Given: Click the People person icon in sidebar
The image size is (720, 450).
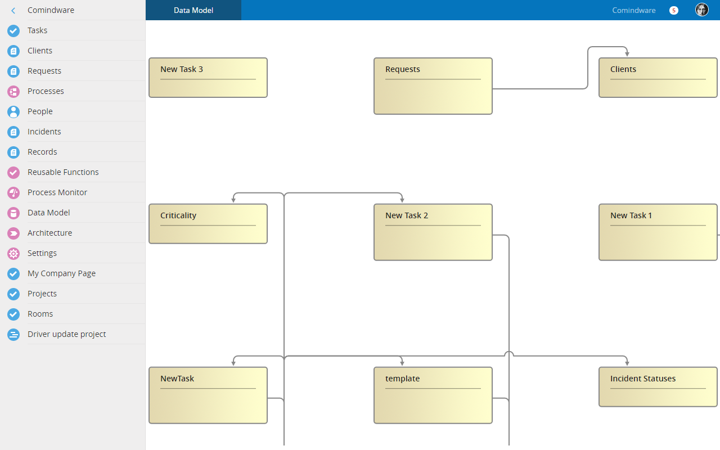Looking at the screenshot, I should [13, 111].
